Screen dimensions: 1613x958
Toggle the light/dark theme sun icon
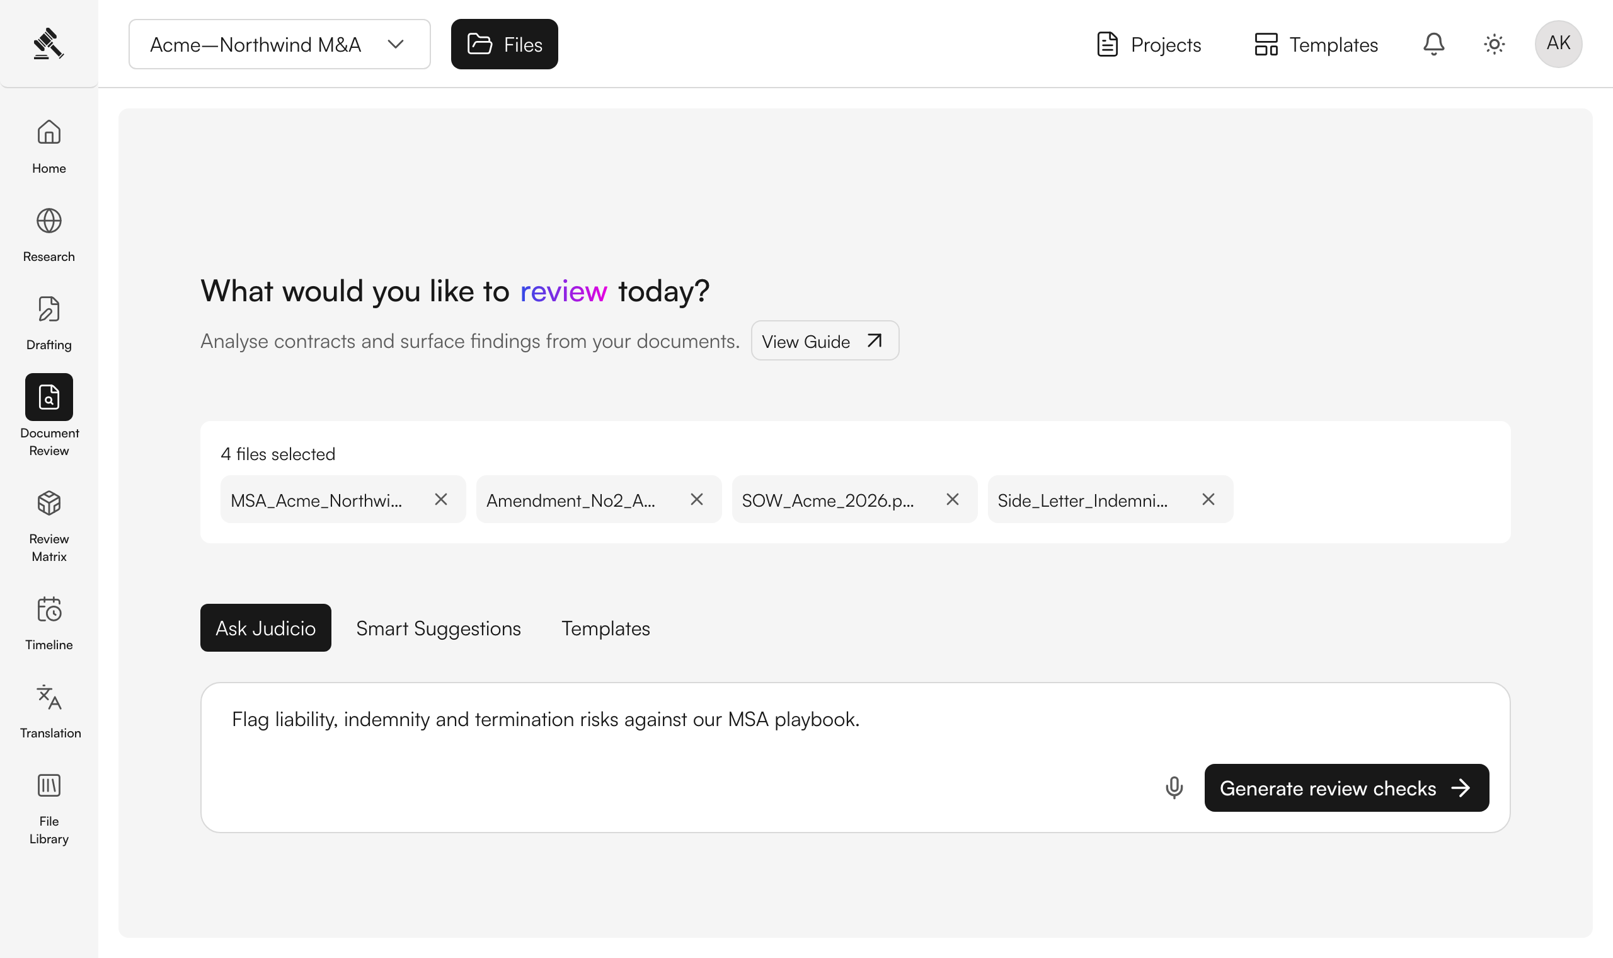[1495, 44]
